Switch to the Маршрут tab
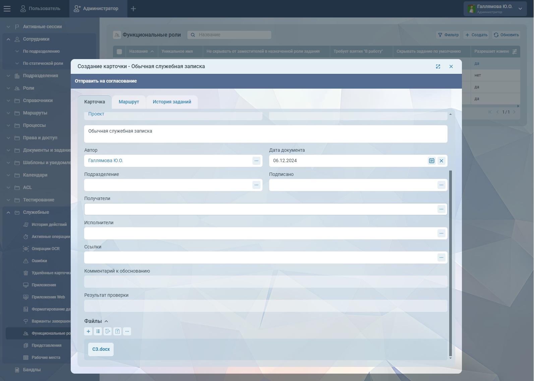534x381 pixels. pyautogui.click(x=129, y=102)
